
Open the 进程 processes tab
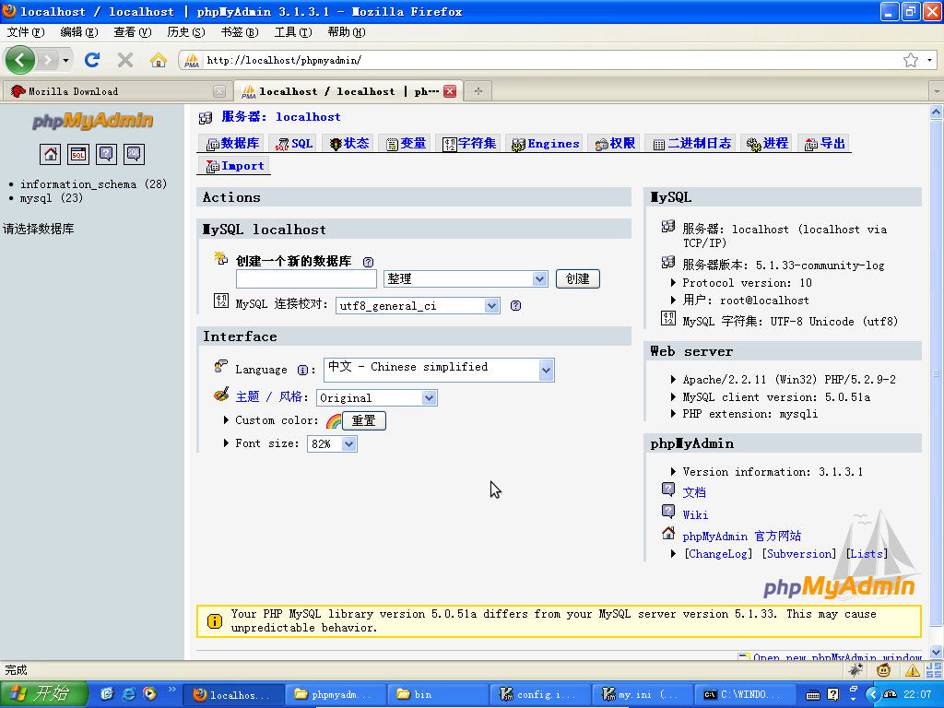pos(768,143)
